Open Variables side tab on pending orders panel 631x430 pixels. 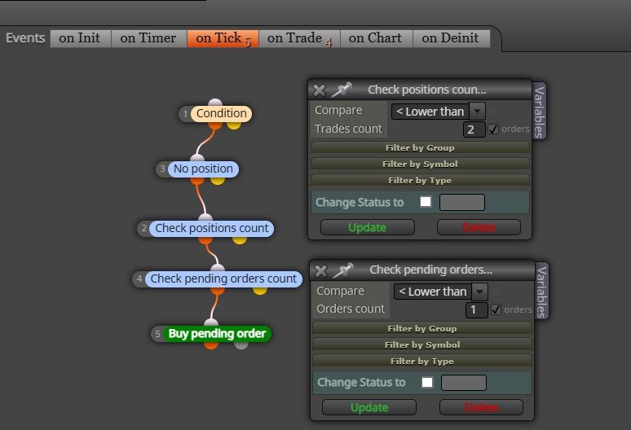pyautogui.click(x=541, y=292)
